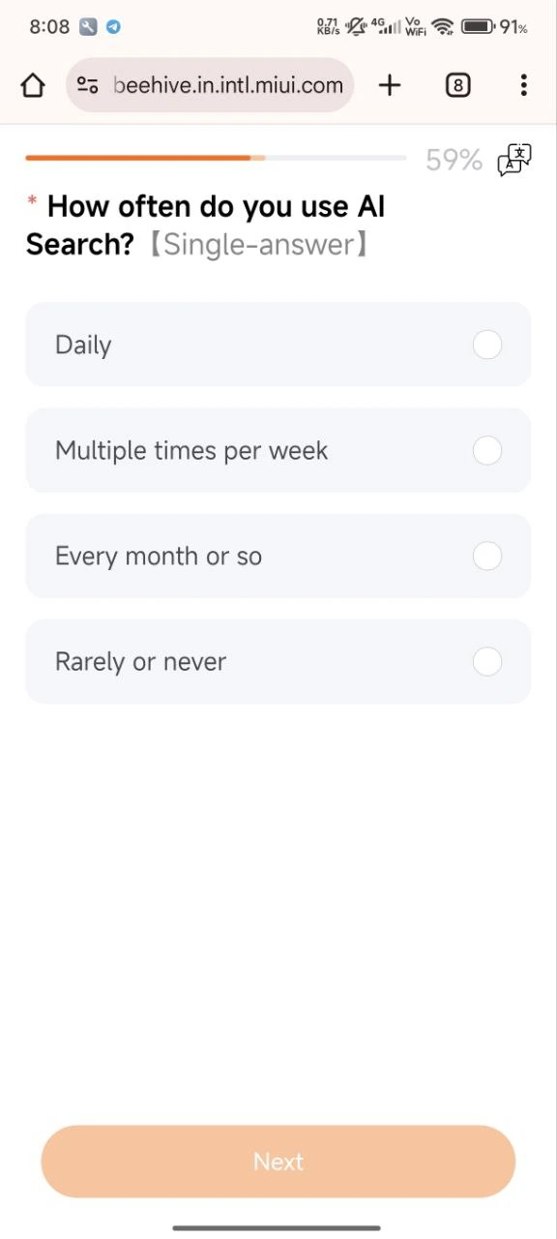Tap the Next button
Screen dimensions: 557x1239
[278, 1162]
